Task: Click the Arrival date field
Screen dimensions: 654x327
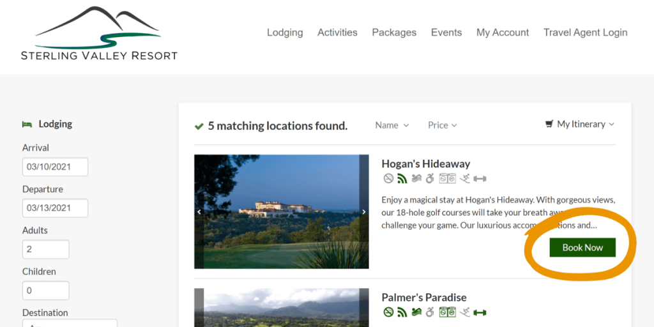Action: tap(55, 167)
